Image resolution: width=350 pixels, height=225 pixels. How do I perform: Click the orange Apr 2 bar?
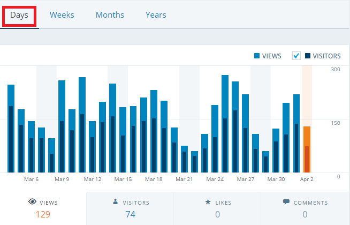(x=307, y=150)
